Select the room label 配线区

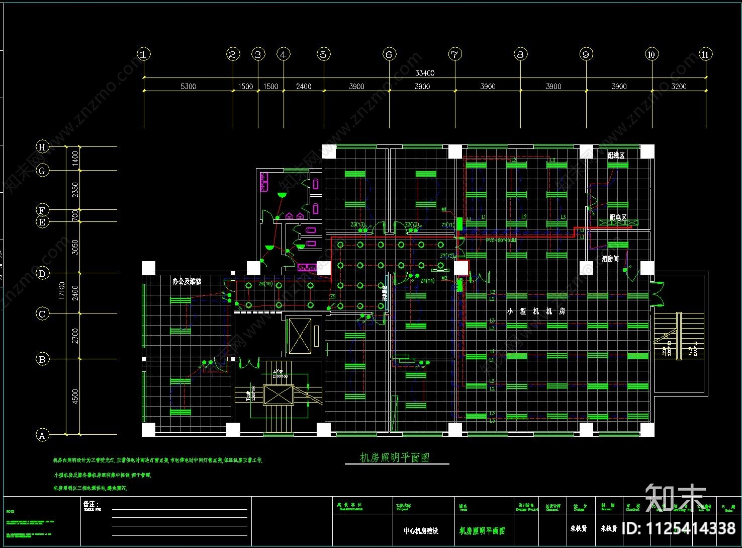616,155
